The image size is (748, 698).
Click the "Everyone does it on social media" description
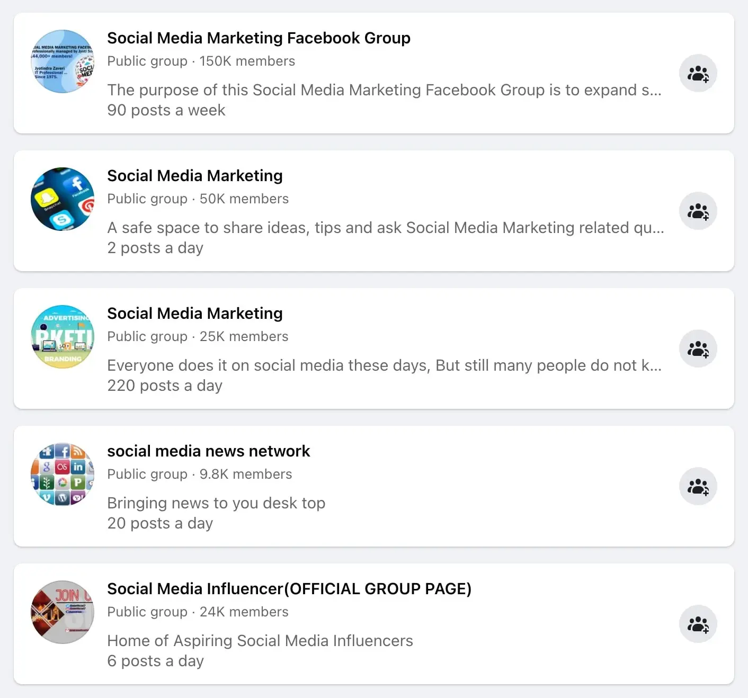384,365
